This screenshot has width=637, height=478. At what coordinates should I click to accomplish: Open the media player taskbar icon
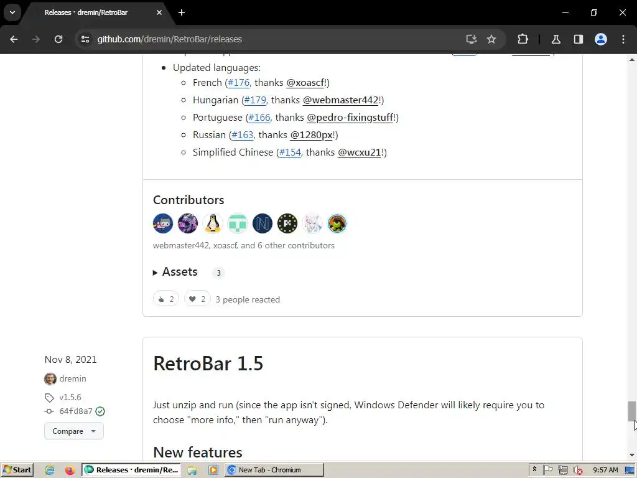point(213,470)
